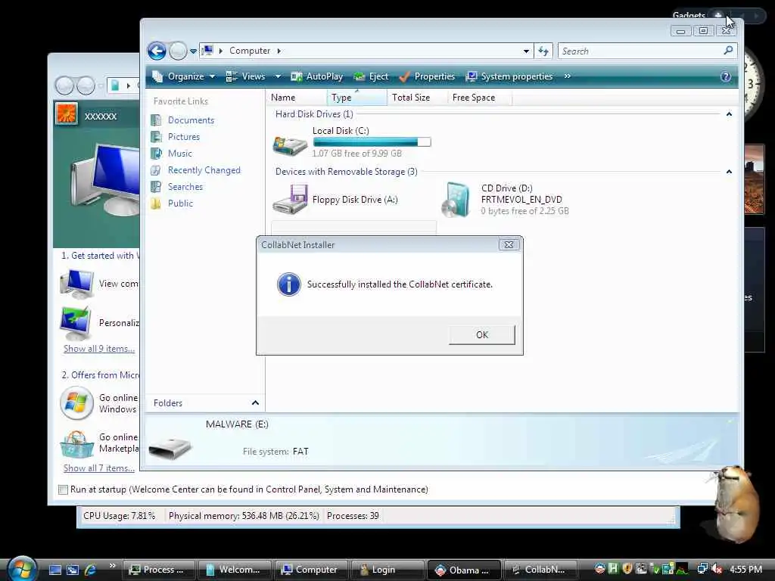The width and height of the screenshot is (775, 581).
Task: Click OK in CollabNet Installer dialog
Action: coord(482,334)
